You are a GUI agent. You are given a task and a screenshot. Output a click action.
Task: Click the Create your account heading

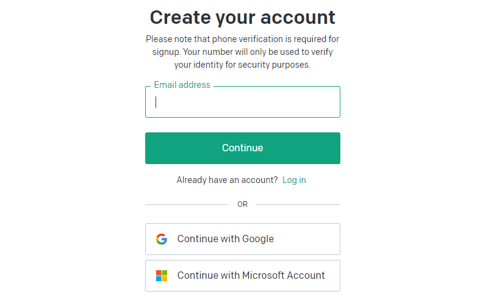click(x=242, y=17)
